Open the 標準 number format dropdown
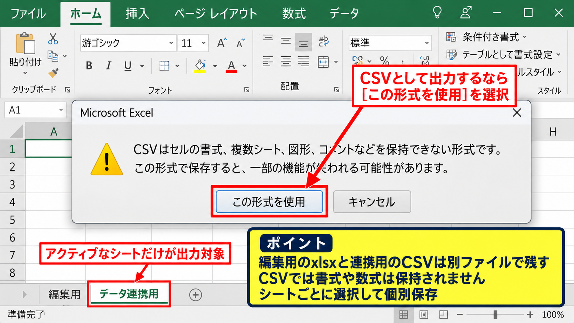The image size is (574, 323). [427, 43]
